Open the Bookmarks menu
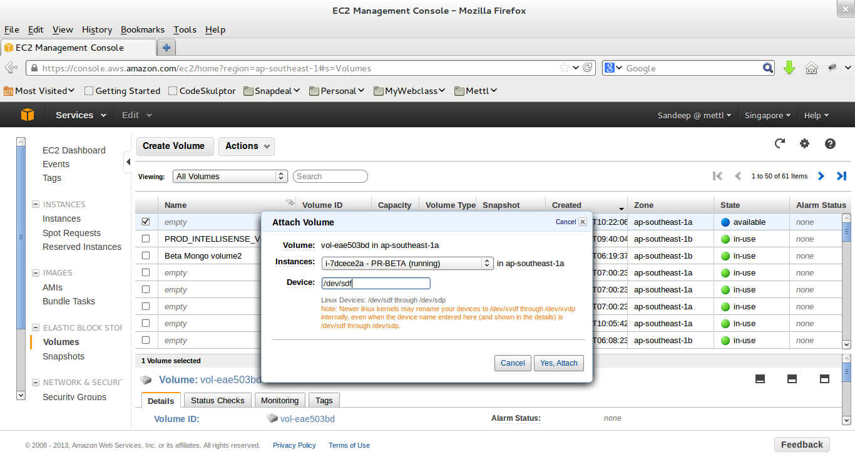 click(x=142, y=29)
